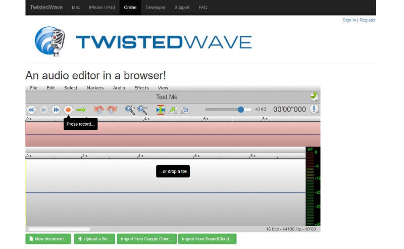Open the Audio menu

click(119, 88)
